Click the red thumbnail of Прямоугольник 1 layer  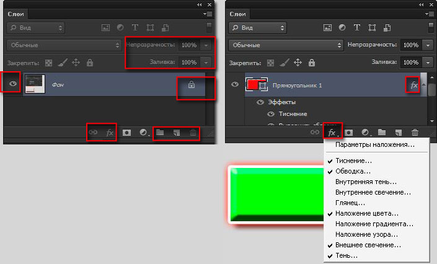(x=253, y=84)
